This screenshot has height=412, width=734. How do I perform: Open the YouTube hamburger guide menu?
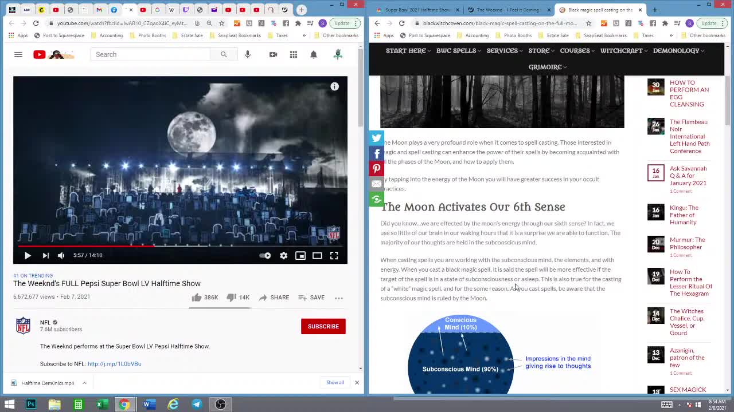click(18, 54)
